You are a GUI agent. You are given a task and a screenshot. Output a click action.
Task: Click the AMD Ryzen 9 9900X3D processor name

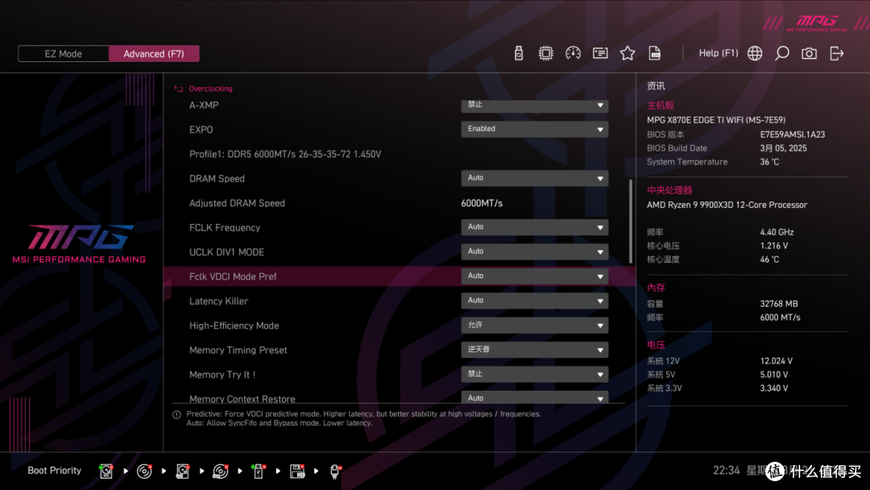point(727,205)
